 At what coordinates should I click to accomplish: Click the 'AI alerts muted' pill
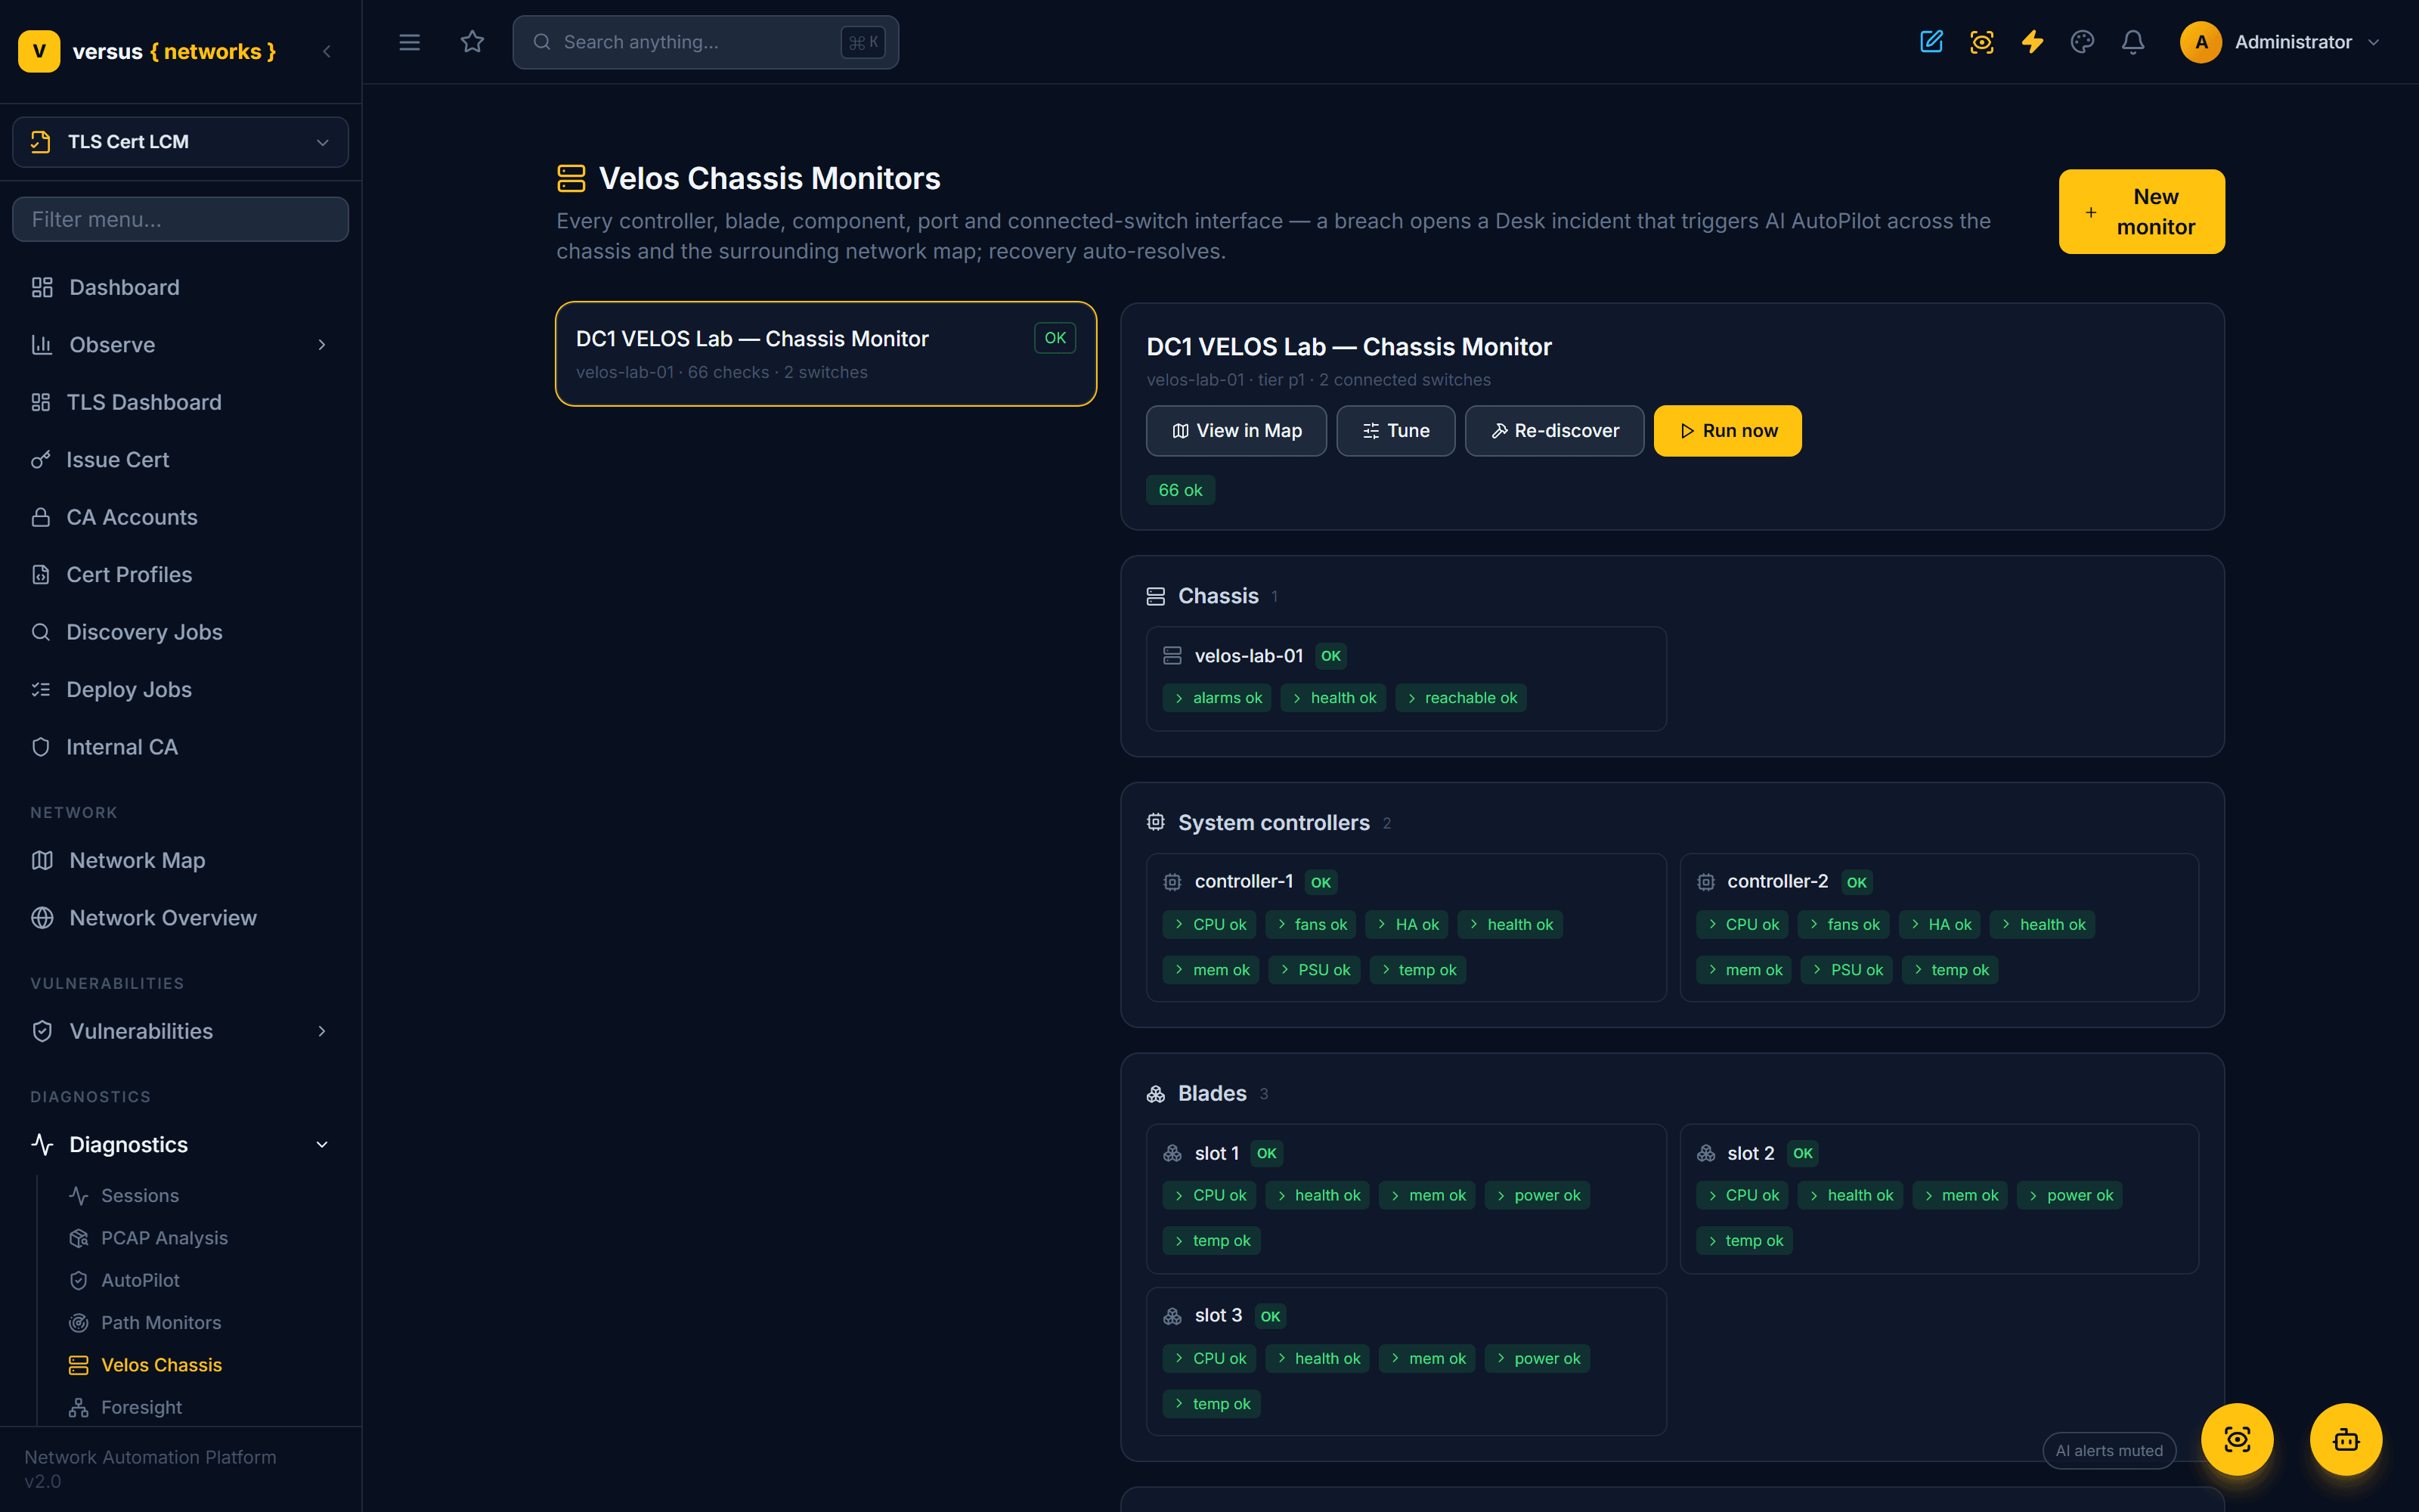(2109, 1451)
